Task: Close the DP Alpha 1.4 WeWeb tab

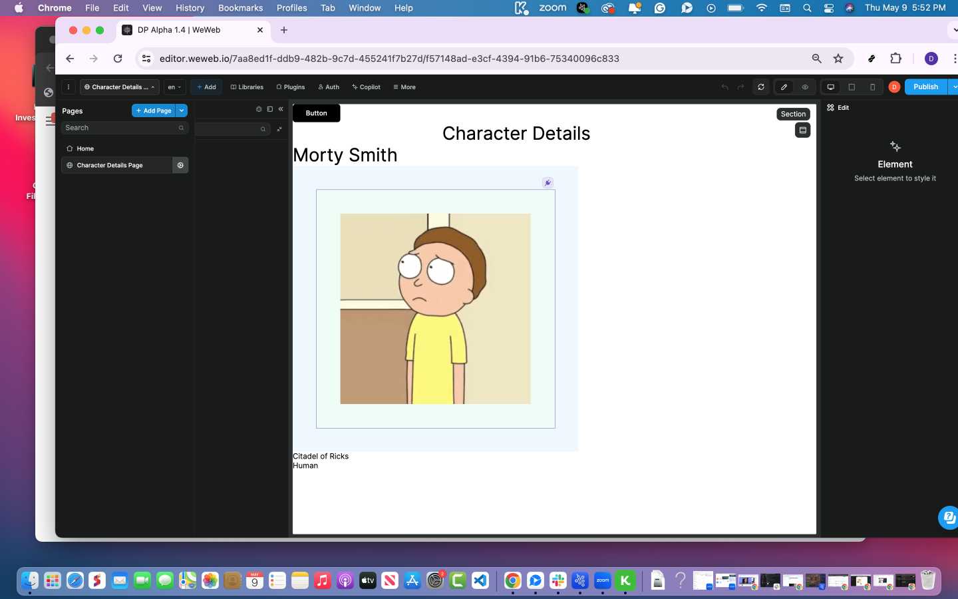Action: pyautogui.click(x=260, y=30)
